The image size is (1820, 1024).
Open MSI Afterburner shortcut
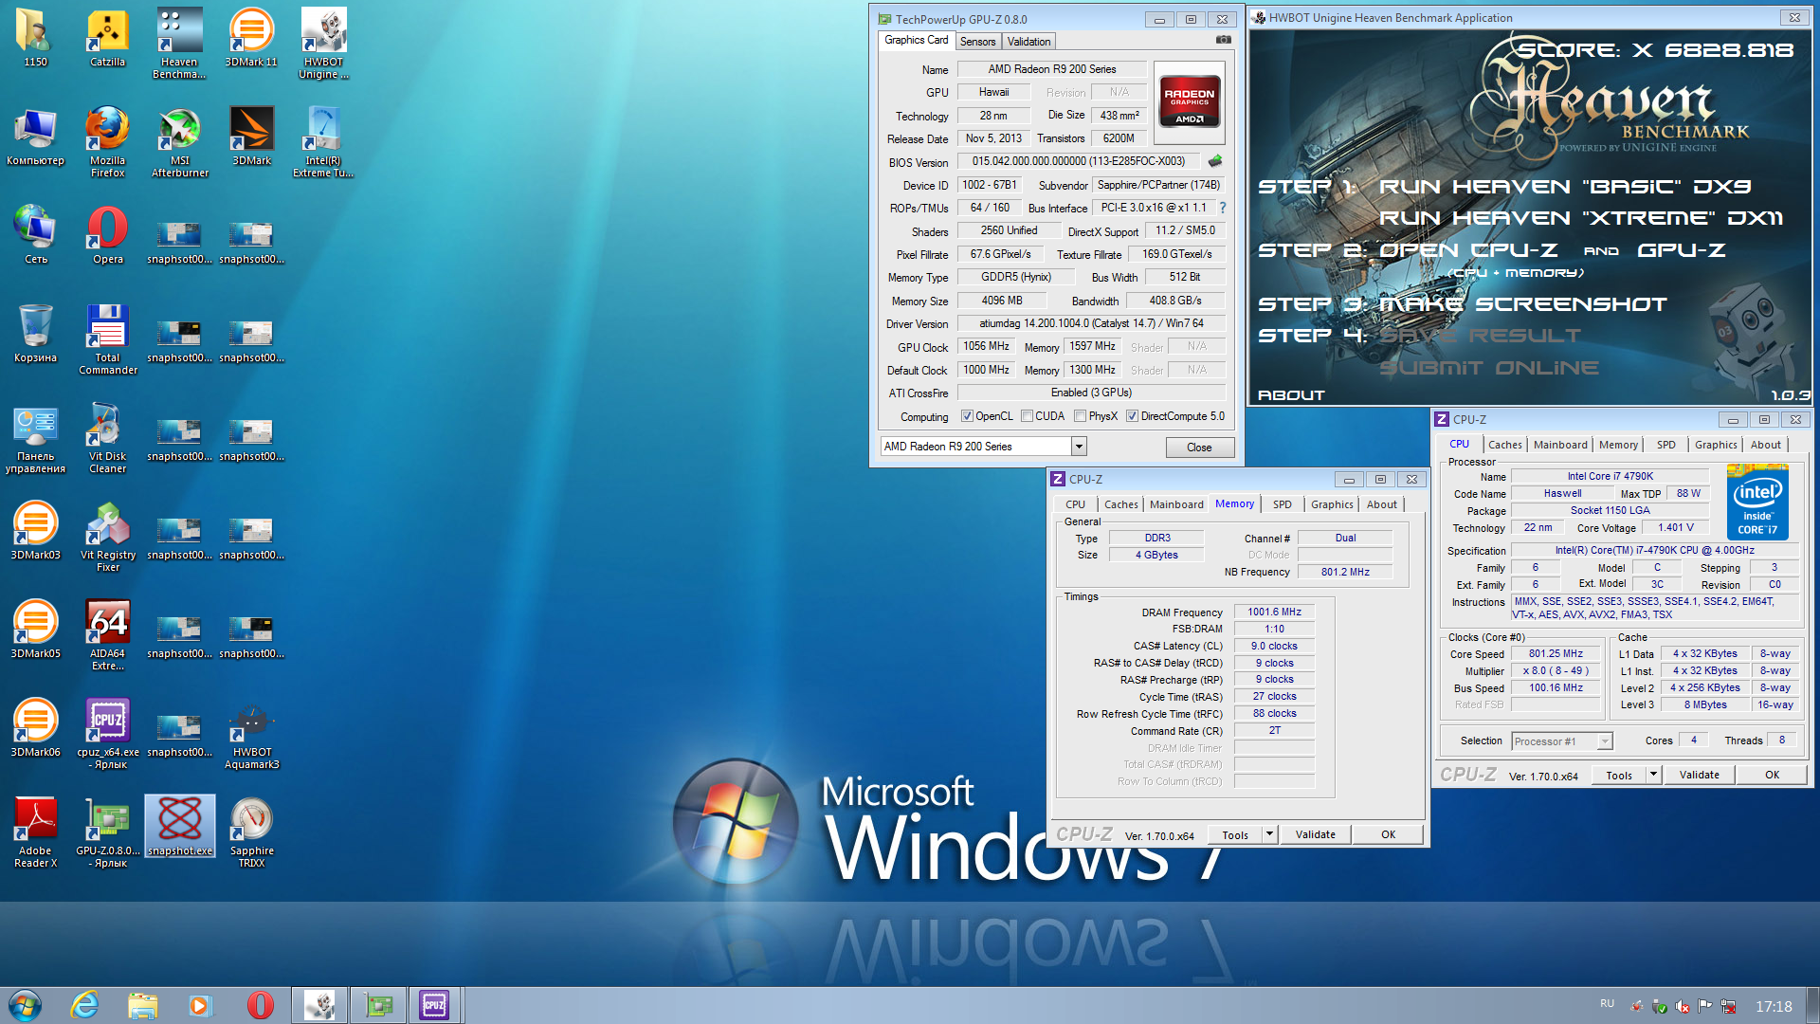click(179, 142)
